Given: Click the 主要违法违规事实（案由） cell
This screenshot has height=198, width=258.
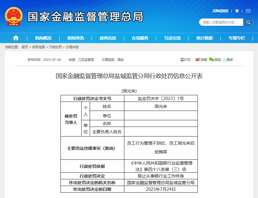Looking at the screenshot, I should pos(92,148).
